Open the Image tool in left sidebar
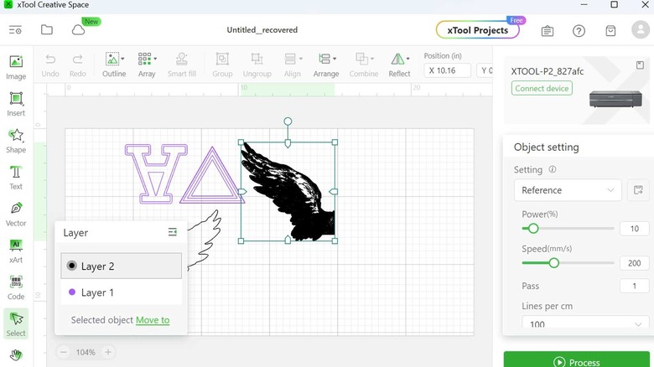Screen dimensions: 654x367 (16, 67)
